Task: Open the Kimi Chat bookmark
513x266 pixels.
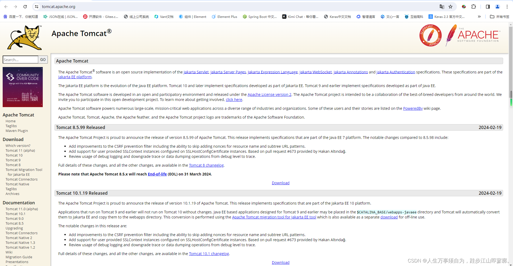Action: (x=300, y=17)
